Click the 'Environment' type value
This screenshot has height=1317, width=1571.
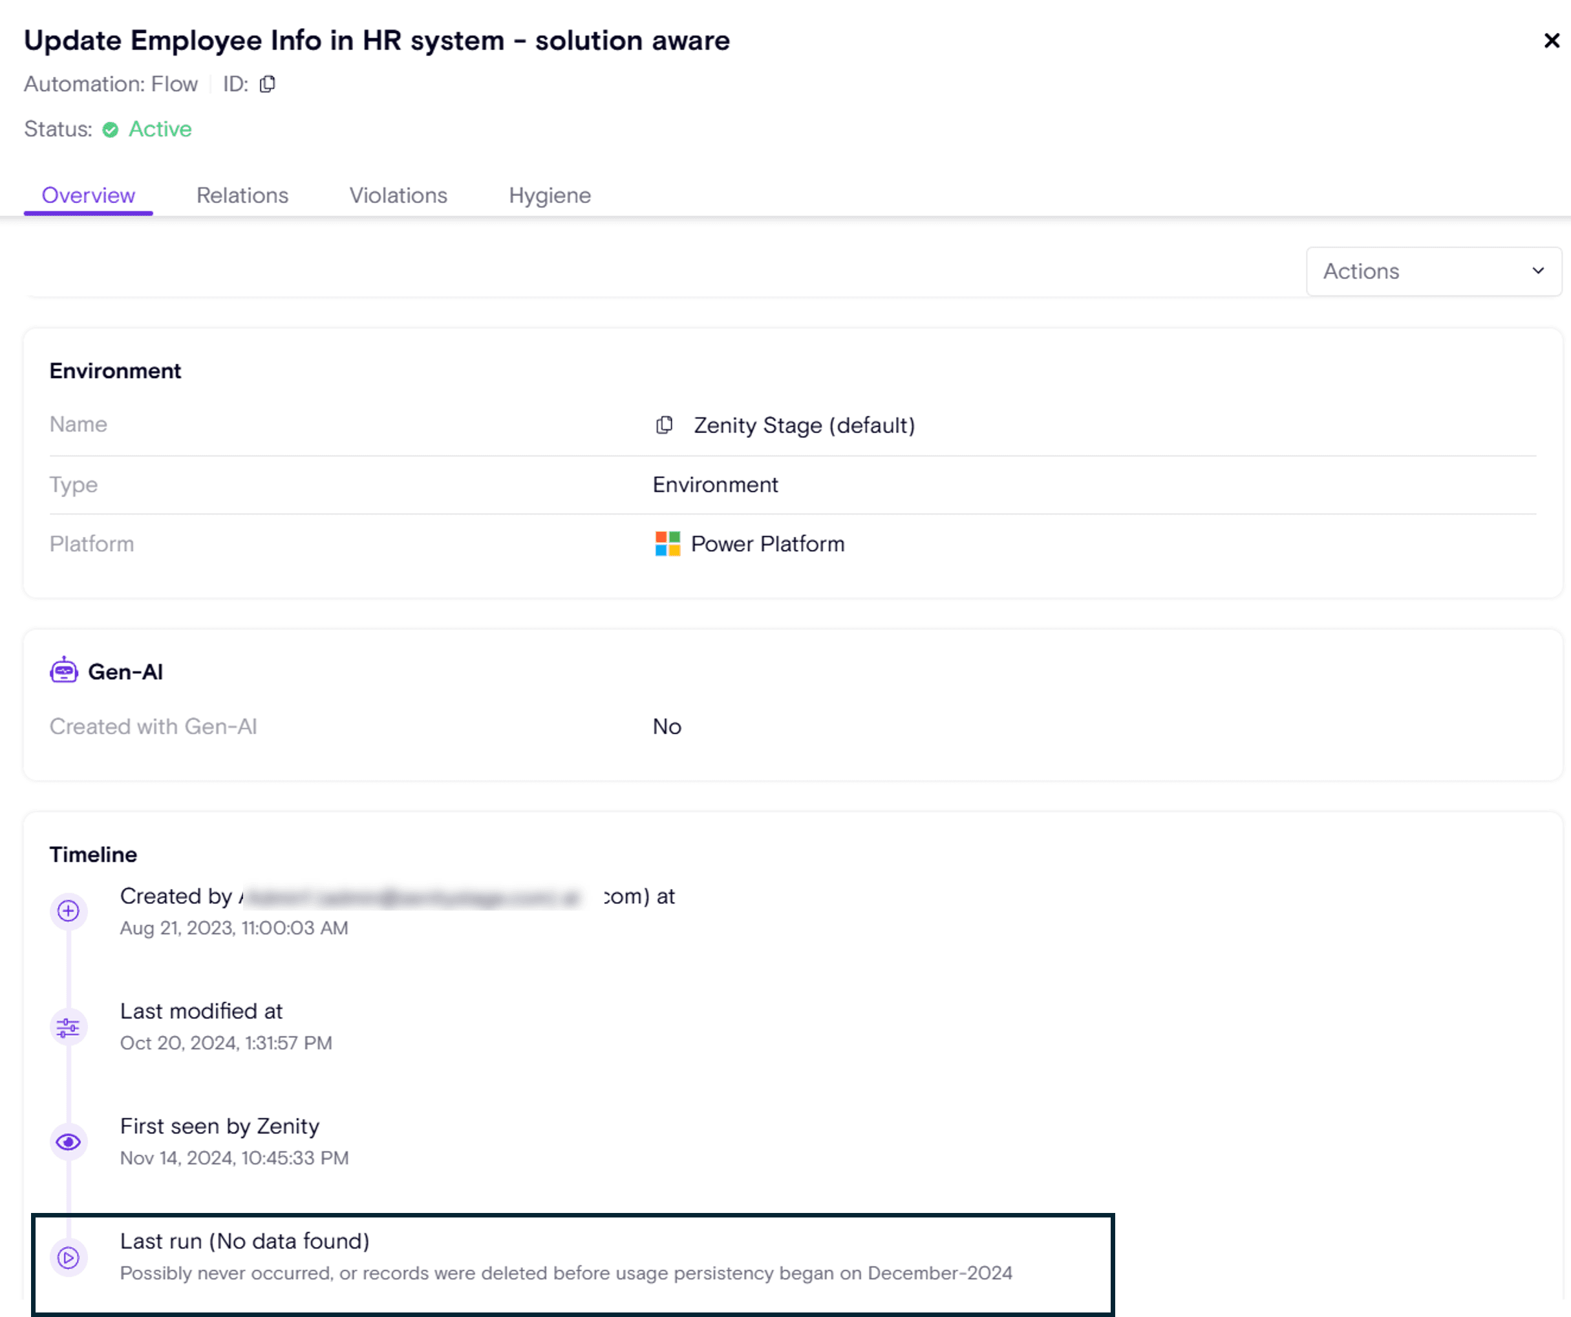715,485
